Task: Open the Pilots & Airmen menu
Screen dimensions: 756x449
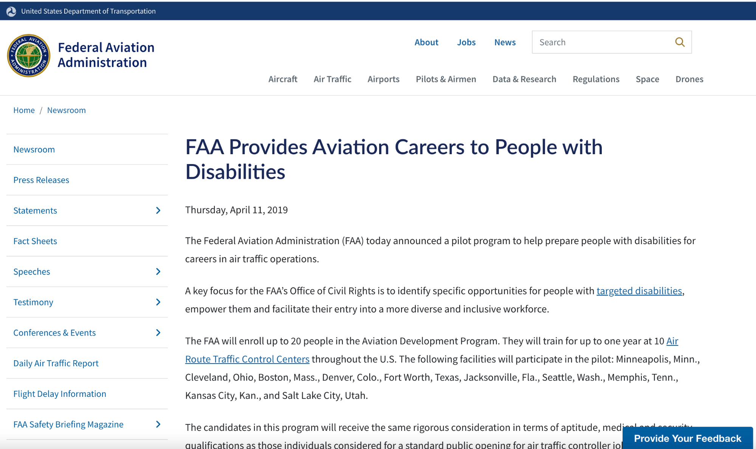Action: tap(446, 79)
